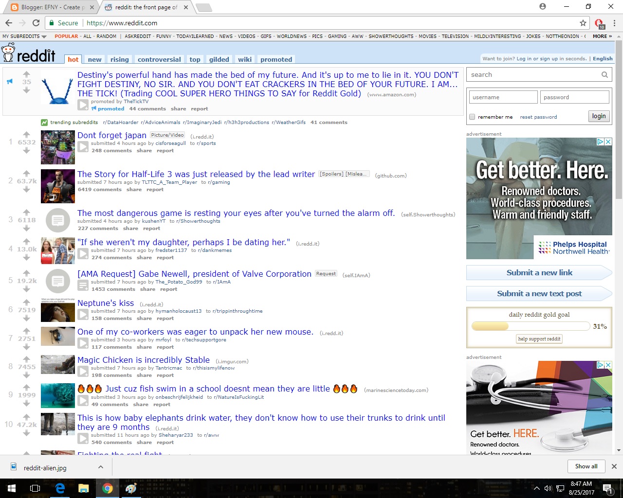Click the English language link

603,59
